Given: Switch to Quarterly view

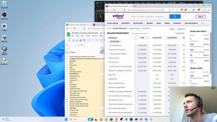Looking at the screenshot, I should tap(181, 29).
